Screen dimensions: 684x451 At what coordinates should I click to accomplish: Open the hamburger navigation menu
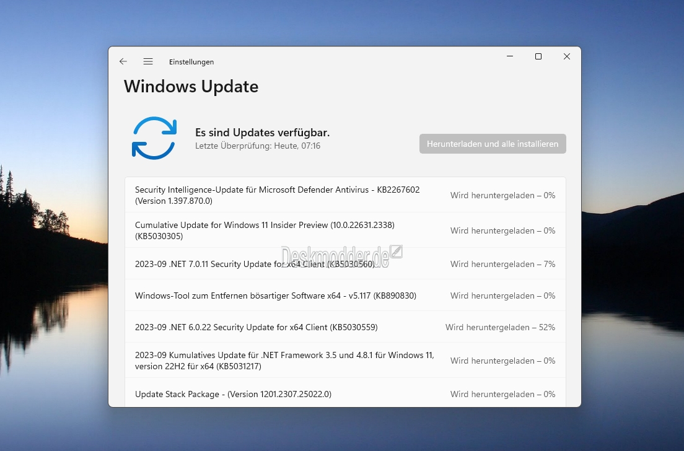click(148, 61)
